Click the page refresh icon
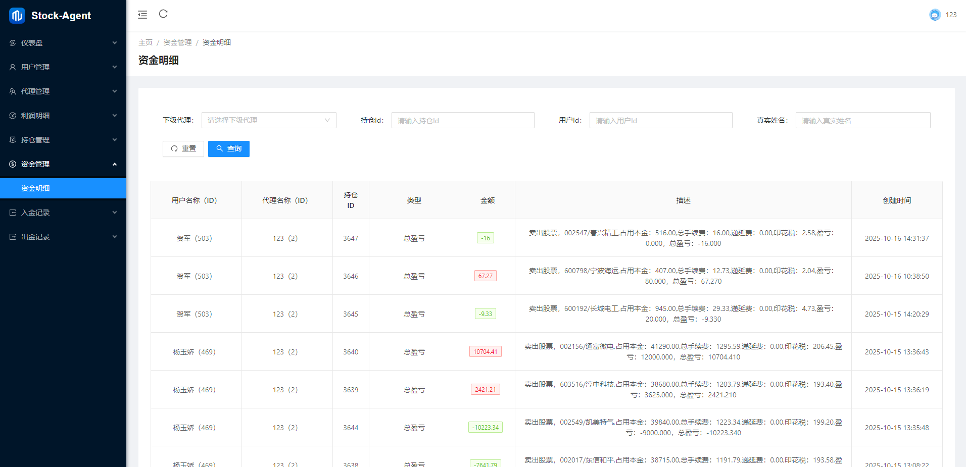Image resolution: width=966 pixels, height=467 pixels. 163,14
